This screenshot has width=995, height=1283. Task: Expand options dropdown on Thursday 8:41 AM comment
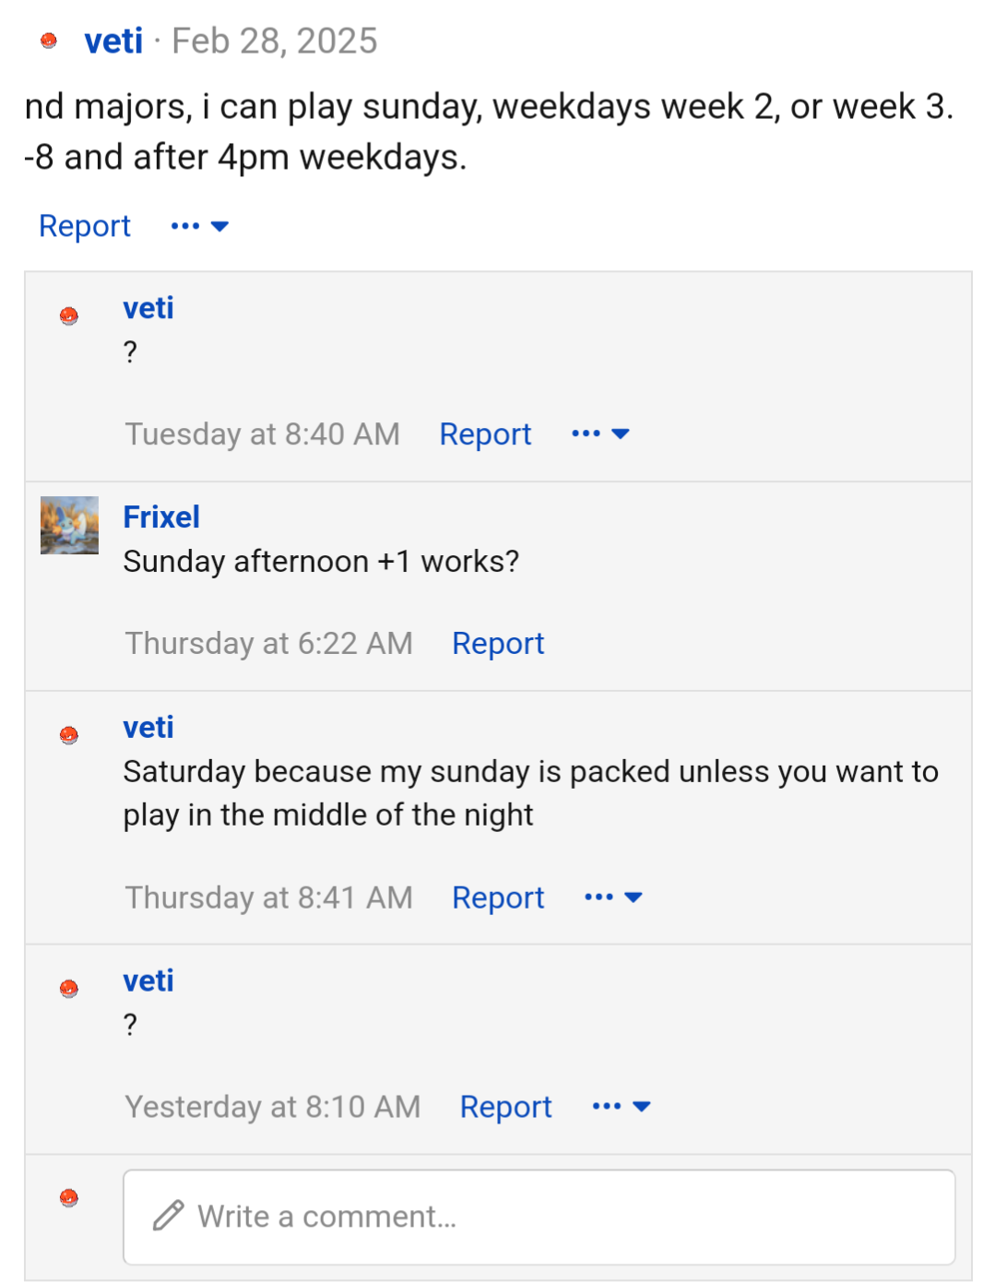613,897
